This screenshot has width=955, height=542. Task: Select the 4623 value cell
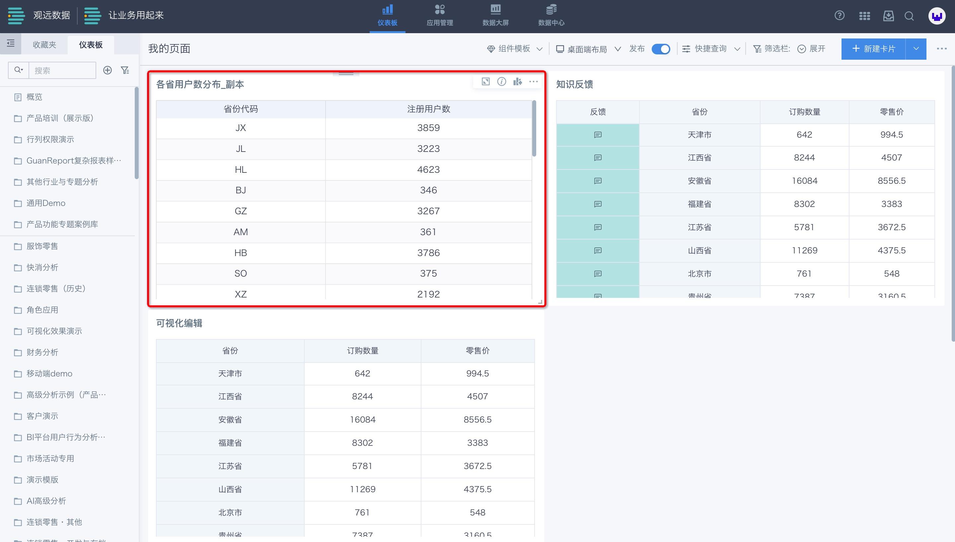428,170
